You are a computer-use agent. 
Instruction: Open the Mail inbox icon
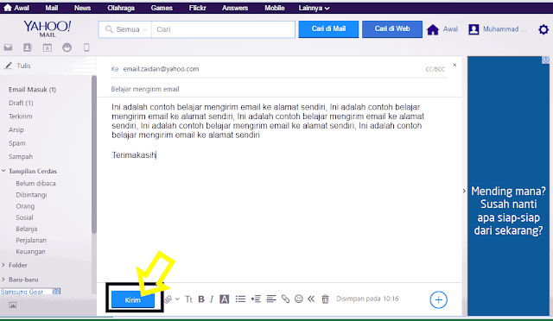coord(8,47)
